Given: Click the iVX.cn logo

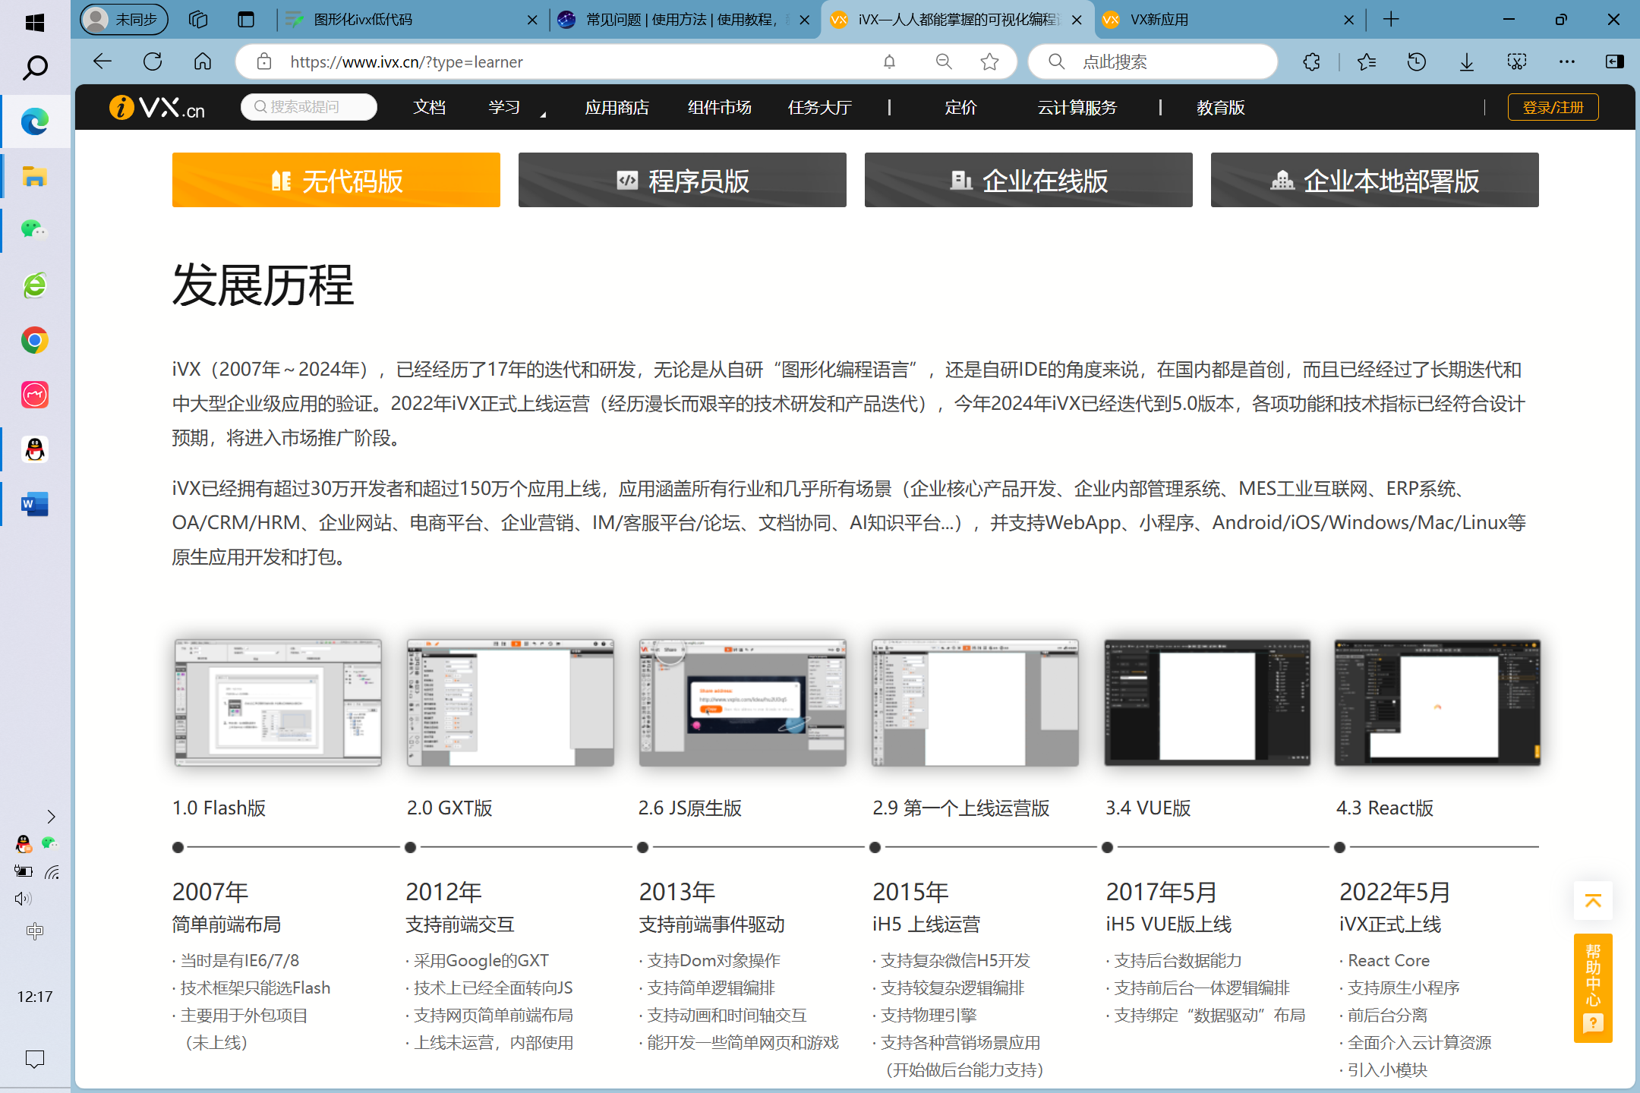Looking at the screenshot, I should 157,107.
